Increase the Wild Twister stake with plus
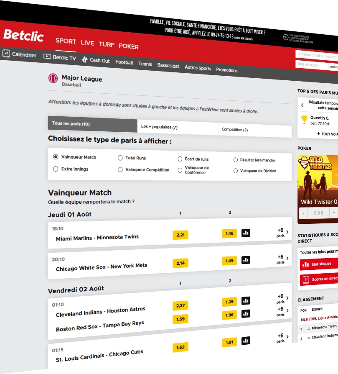338x374 pixels. [x=334, y=213]
